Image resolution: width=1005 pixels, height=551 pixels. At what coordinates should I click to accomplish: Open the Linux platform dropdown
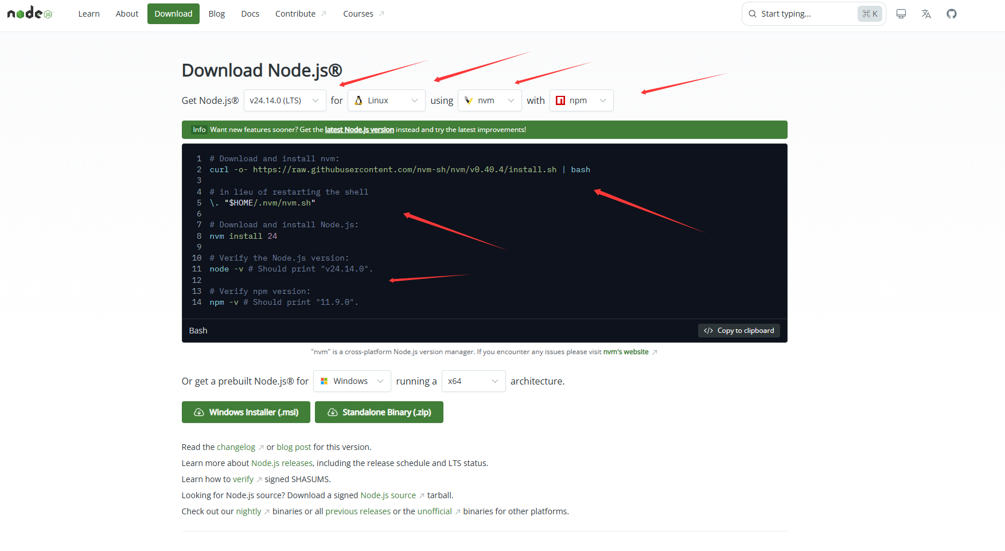click(386, 100)
